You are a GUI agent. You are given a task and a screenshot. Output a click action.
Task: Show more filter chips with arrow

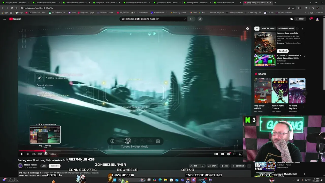click(x=302, y=29)
